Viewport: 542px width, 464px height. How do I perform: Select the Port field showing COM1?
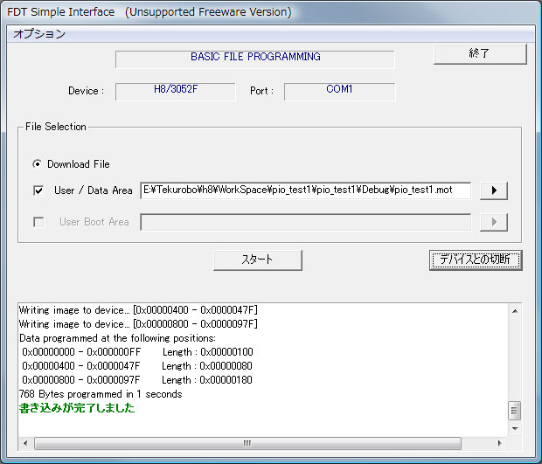[339, 91]
